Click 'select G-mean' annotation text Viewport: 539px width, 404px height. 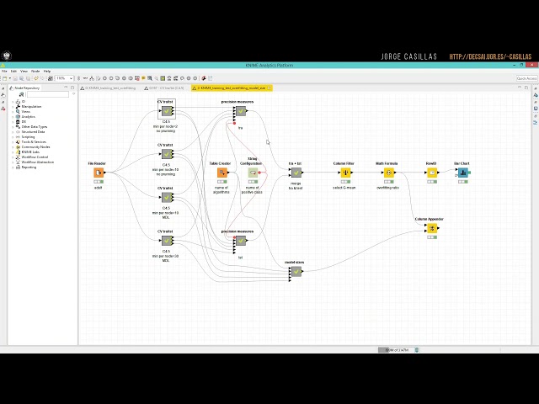pos(344,188)
